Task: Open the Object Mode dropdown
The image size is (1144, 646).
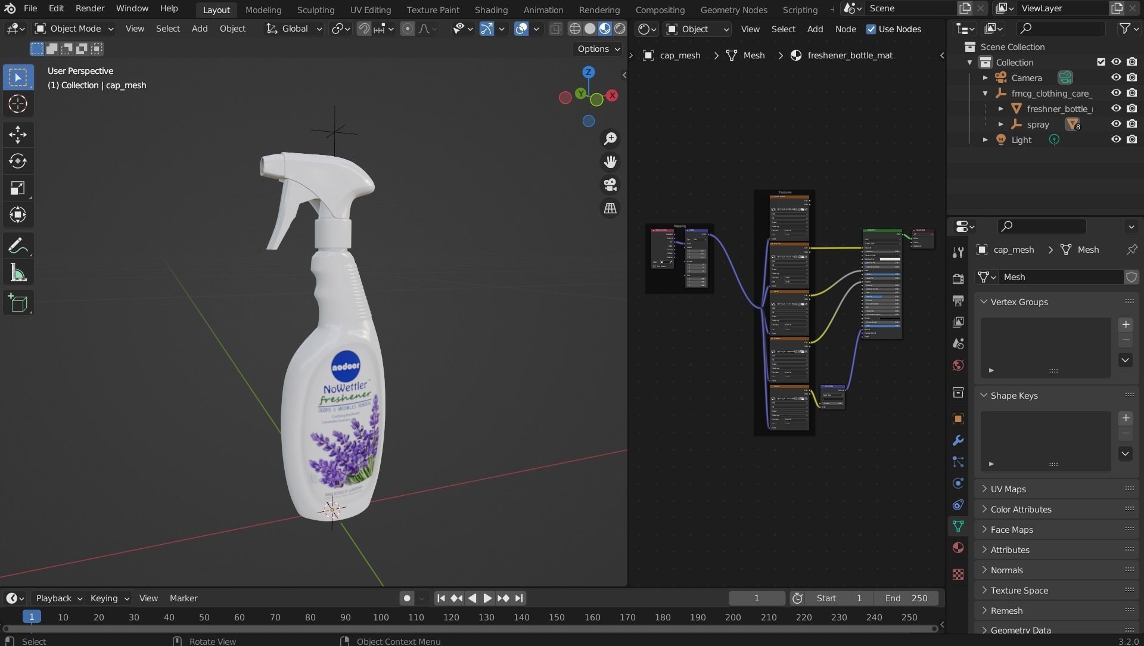Action: [x=74, y=29]
